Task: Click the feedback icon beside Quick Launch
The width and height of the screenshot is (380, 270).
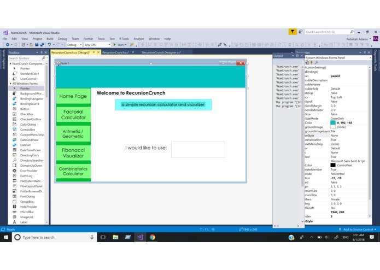Action: point(301,32)
